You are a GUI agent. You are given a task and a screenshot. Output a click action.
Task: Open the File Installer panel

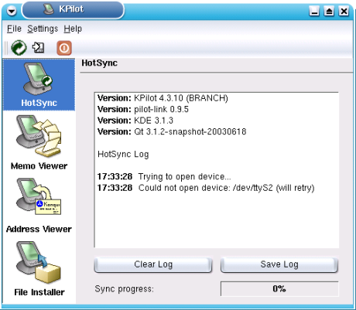pos(39,269)
